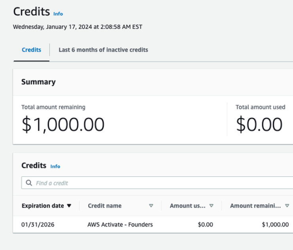Image resolution: width=293 pixels, height=250 pixels.
Task: Switch to the Credits tab
Action: (x=31, y=50)
